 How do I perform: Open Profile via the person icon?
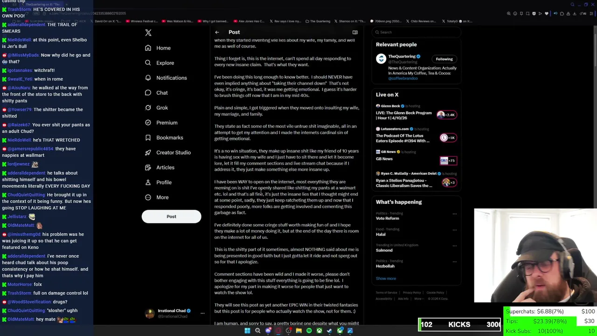148,182
